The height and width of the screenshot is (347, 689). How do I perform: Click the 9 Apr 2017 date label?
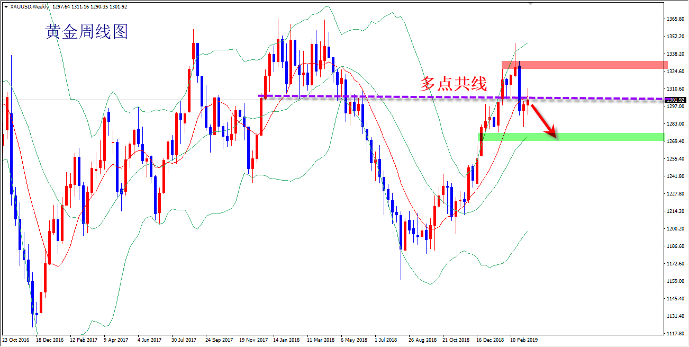click(116, 340)
